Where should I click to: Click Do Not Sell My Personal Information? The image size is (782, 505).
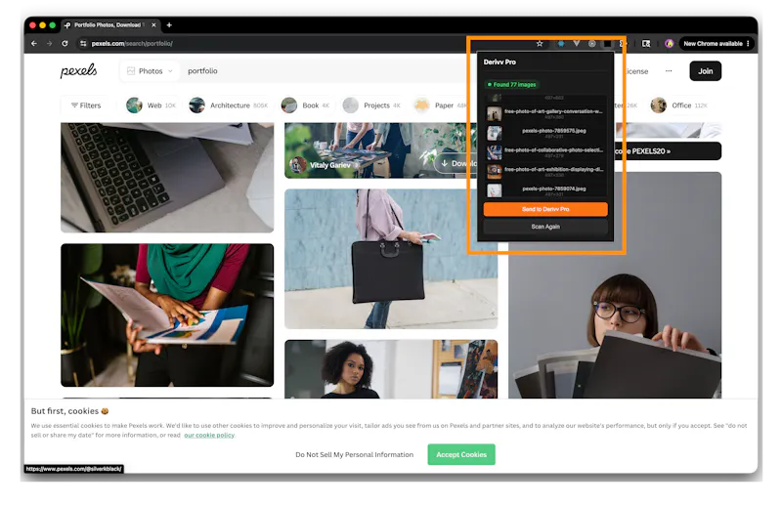[354, 454]
